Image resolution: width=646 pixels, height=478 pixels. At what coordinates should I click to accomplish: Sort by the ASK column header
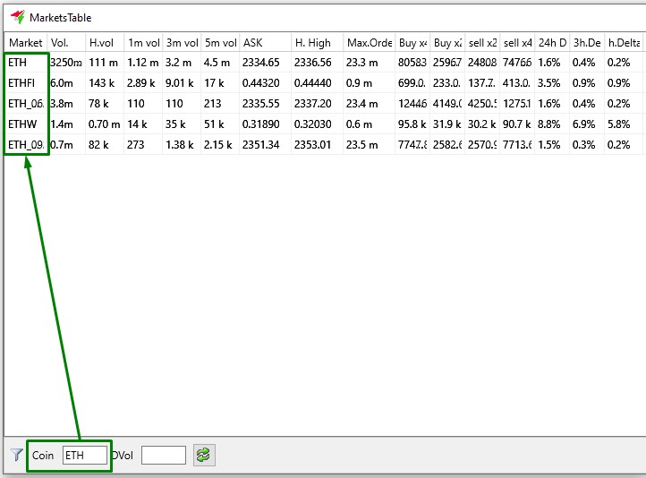(x=264, y=43)
